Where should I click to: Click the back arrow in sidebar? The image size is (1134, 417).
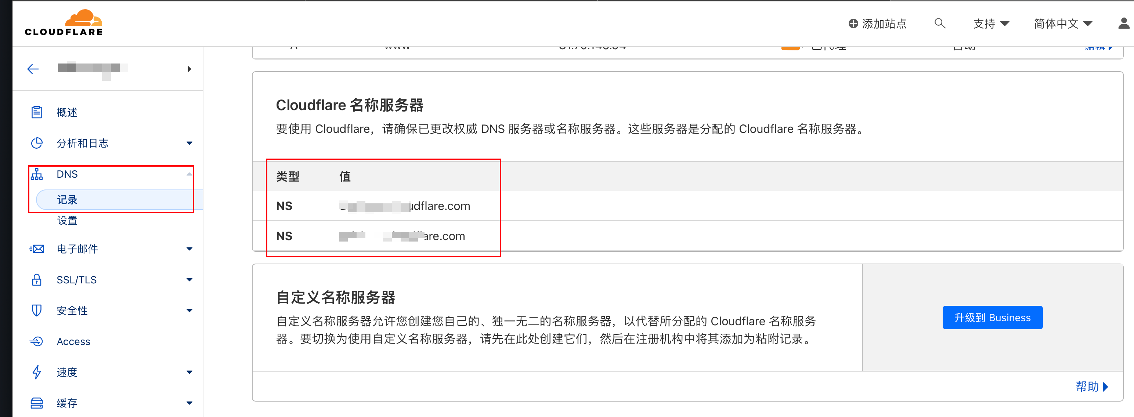point(33,69)
